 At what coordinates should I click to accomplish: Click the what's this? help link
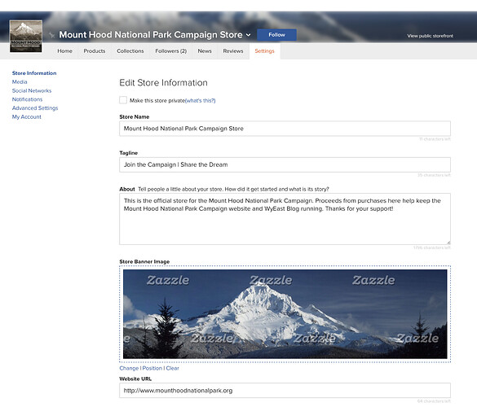click(200, 101)
